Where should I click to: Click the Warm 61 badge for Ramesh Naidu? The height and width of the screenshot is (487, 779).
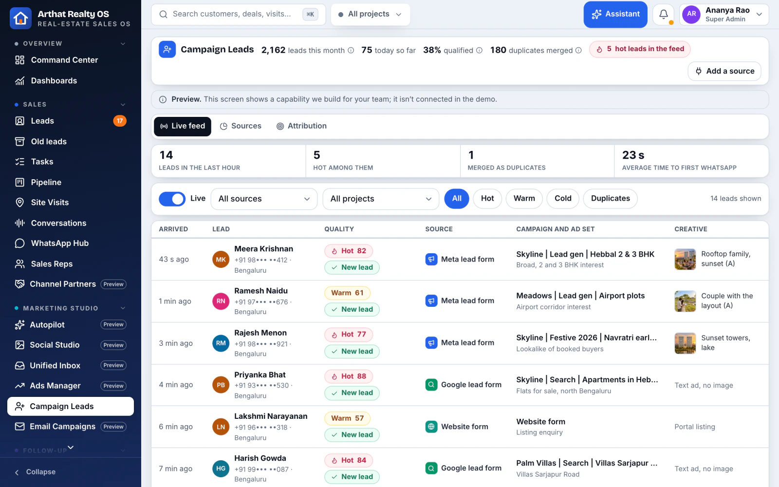(x=347, y=293)
